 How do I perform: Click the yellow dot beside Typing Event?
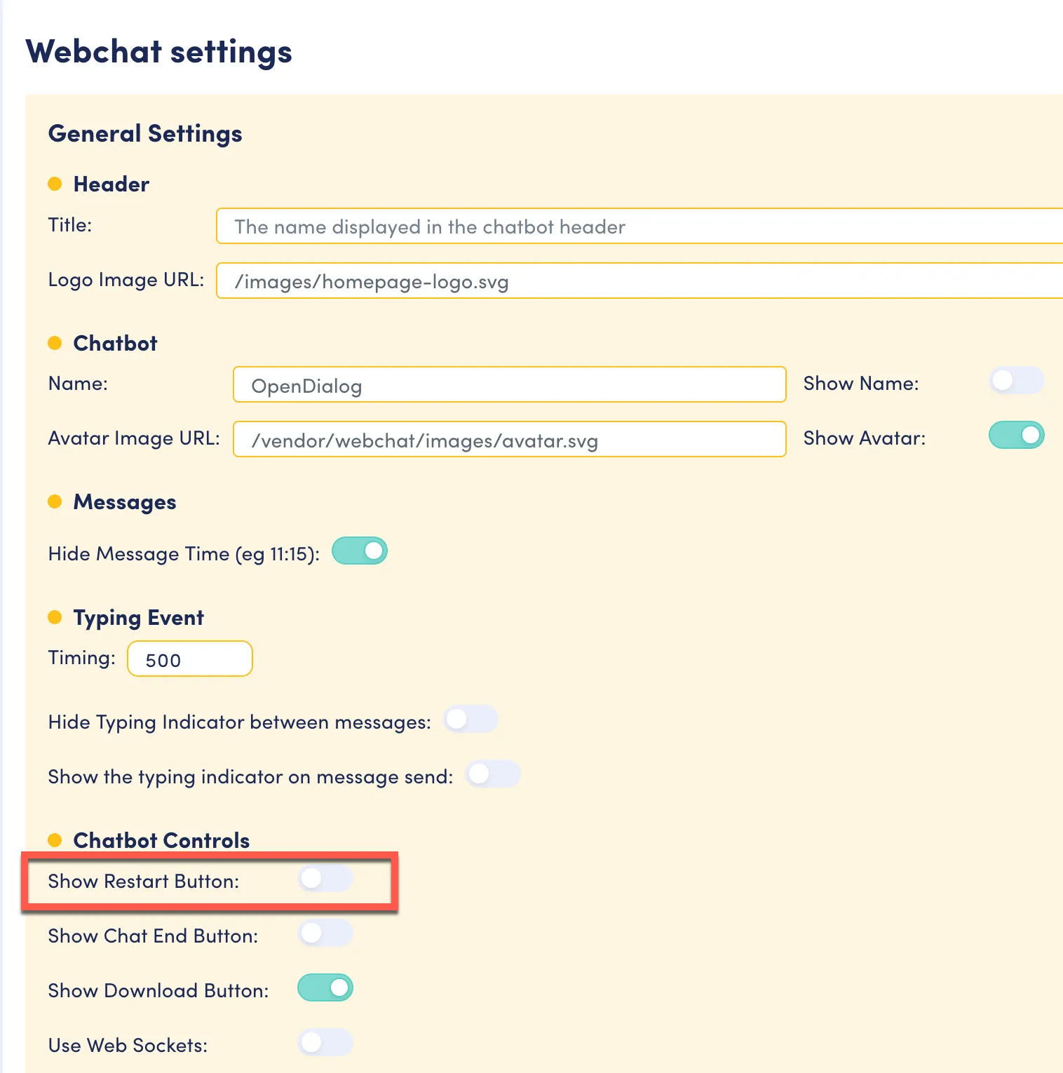55,617
